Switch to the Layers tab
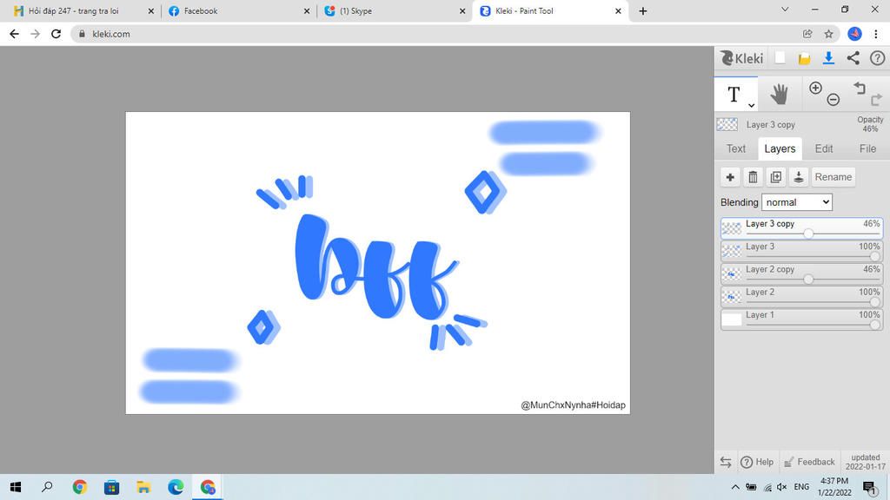This screenshot has height=500, width=890. point(780,148)
